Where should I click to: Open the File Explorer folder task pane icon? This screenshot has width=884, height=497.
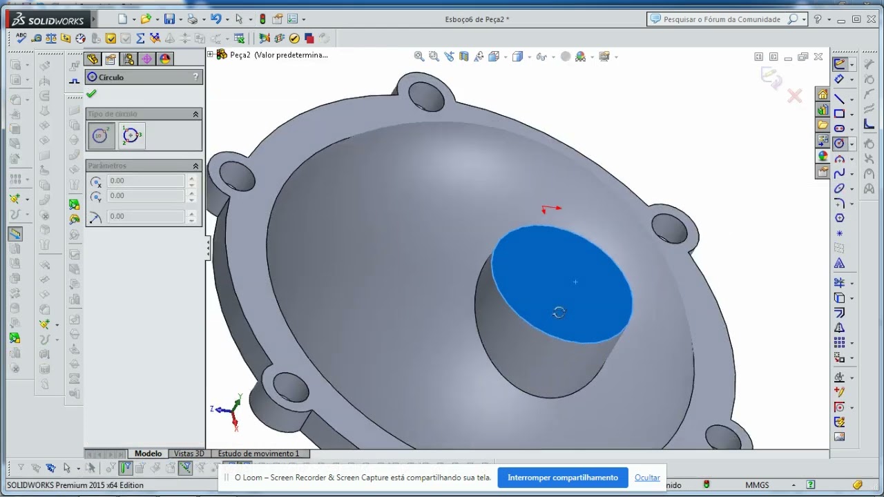pos(823,125)
